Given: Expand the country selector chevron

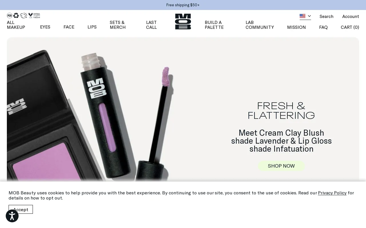Looking at the screenshot, I should [309, 16].
